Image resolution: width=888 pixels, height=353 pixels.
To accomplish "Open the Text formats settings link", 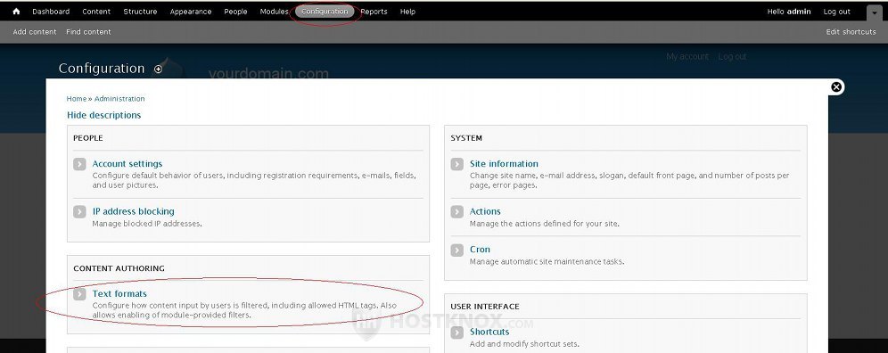I will click(x=119, y=293).
